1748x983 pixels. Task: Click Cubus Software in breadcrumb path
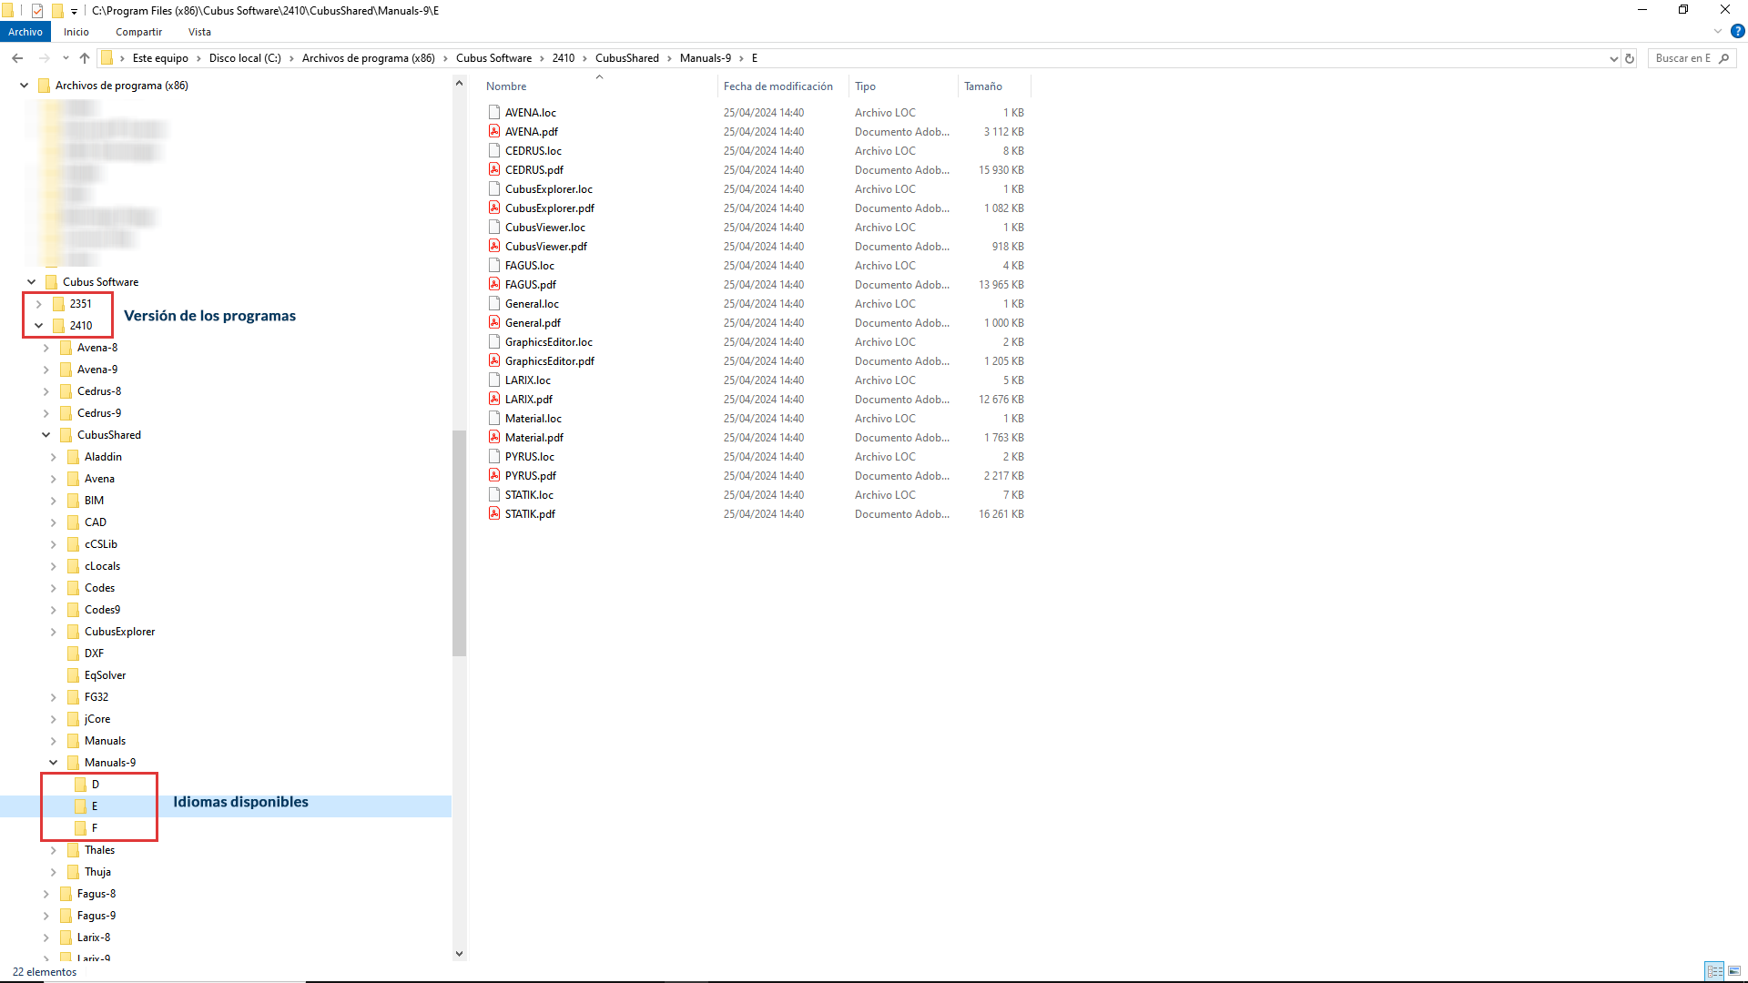coord(493,58)
